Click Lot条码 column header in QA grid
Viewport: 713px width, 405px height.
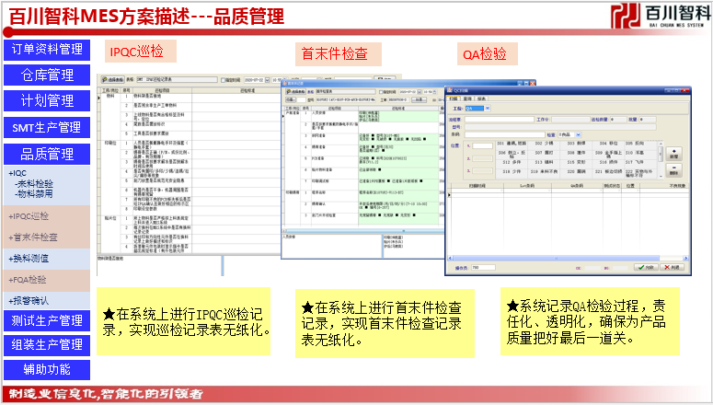[527, 186]
